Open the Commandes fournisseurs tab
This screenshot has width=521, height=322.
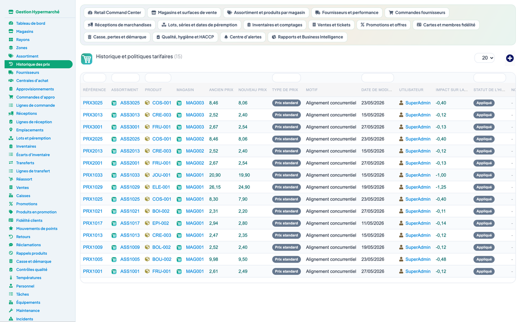click(x=417, y=13)
